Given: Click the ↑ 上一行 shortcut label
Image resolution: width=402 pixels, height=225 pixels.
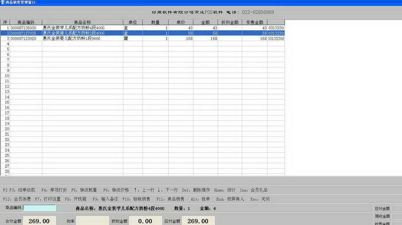Looking at the screenshot, I should coord(144,190).
